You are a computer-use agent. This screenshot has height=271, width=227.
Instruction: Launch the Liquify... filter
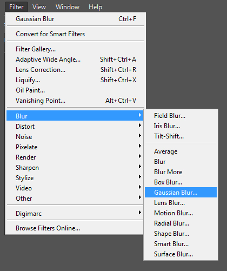coord(76,80)
